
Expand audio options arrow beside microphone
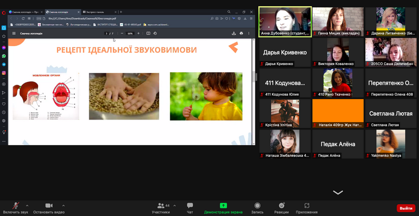click(27, 206)
